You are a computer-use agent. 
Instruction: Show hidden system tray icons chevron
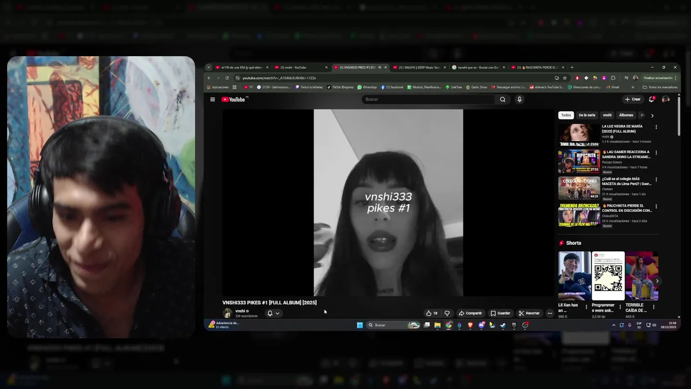coord(613,325)
